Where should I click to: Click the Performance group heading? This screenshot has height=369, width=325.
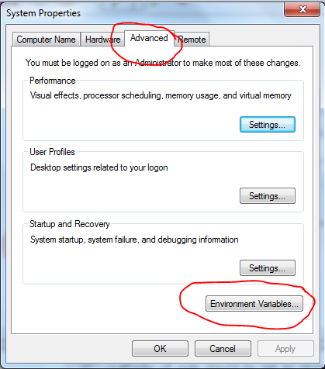(53, 81)
